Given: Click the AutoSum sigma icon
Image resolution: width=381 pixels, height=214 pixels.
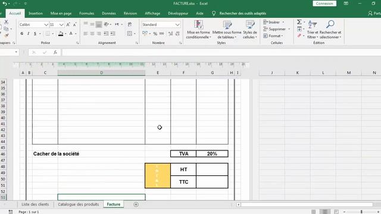Looking at the screenshot, I should point(299,22).
